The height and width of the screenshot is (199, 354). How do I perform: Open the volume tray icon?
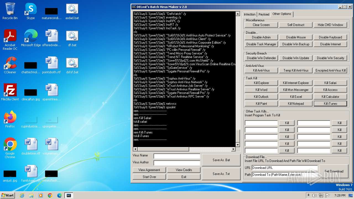coord(314,195)
